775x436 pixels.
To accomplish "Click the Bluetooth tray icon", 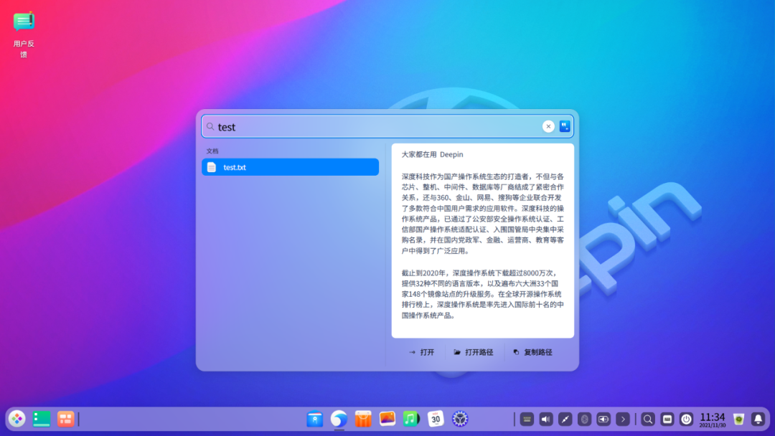I will [x=584, y=420].
